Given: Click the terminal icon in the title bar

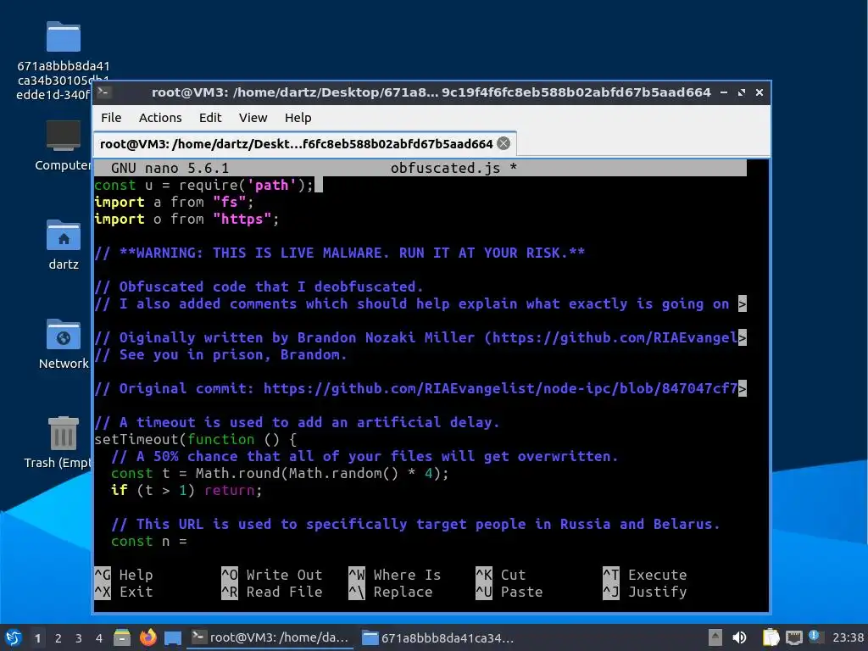Looking at the screenshot, I should pos(103,92).
